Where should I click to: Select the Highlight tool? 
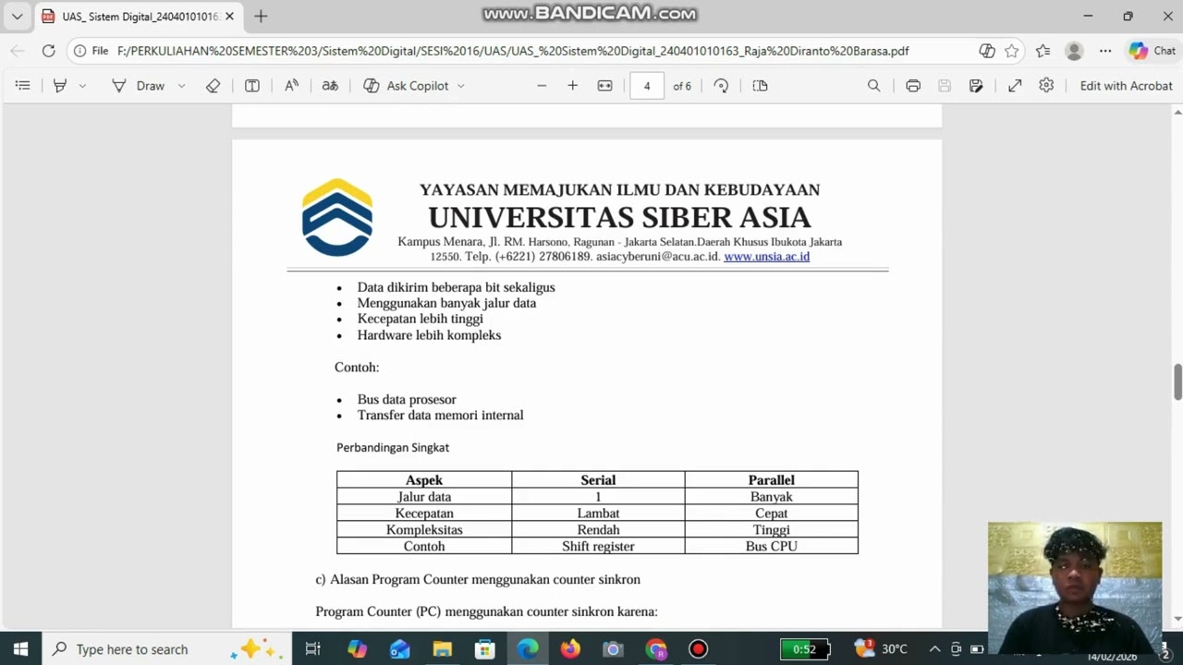(60, 86)
